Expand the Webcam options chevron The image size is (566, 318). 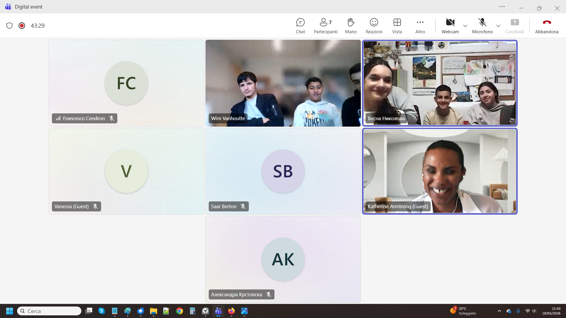click(x=465, y=26)
